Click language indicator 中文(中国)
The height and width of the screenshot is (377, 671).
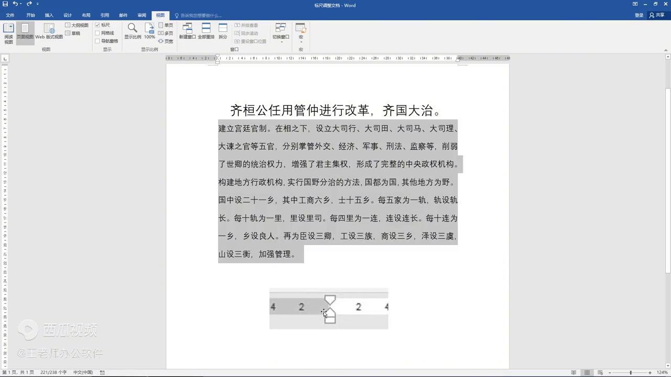tap(83, 372)
